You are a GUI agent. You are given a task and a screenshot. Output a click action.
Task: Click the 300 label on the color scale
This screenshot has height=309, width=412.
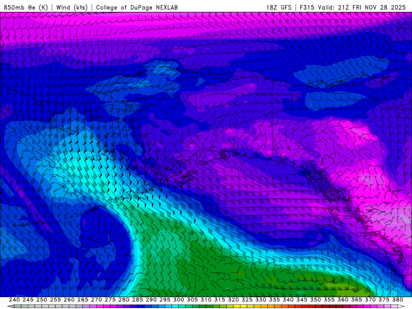click(x=178, y=300)
